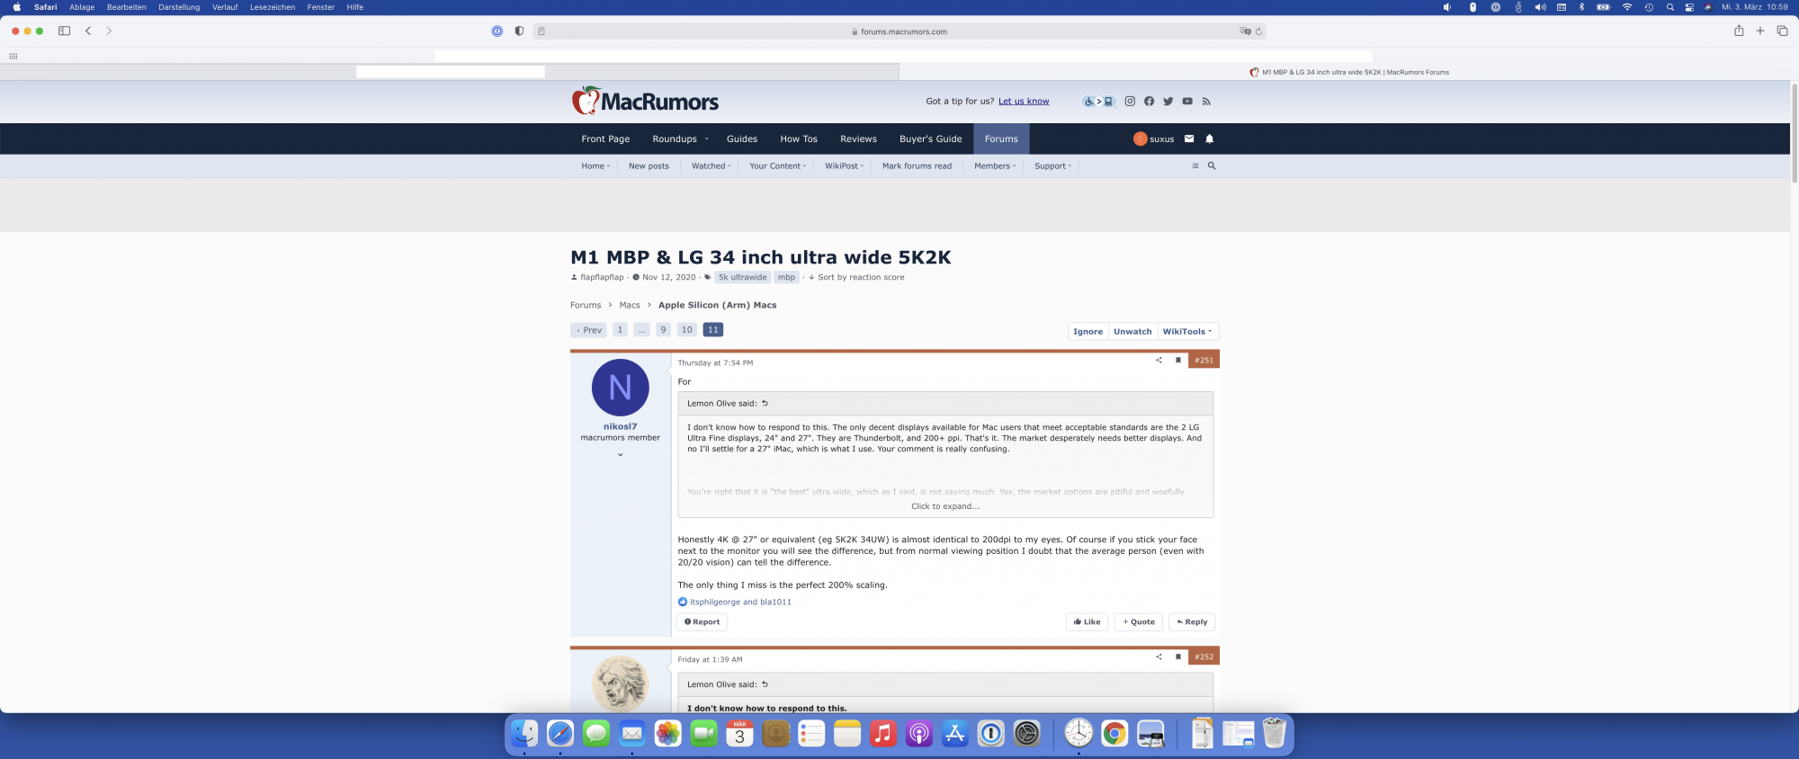Open the RSS feed icon
The height and width of the screenshot is (759, 1799).
(x=1206, y=102)
